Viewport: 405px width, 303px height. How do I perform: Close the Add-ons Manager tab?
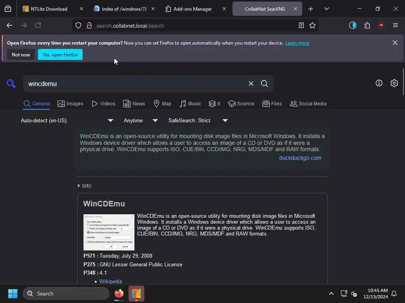[224, 9]
